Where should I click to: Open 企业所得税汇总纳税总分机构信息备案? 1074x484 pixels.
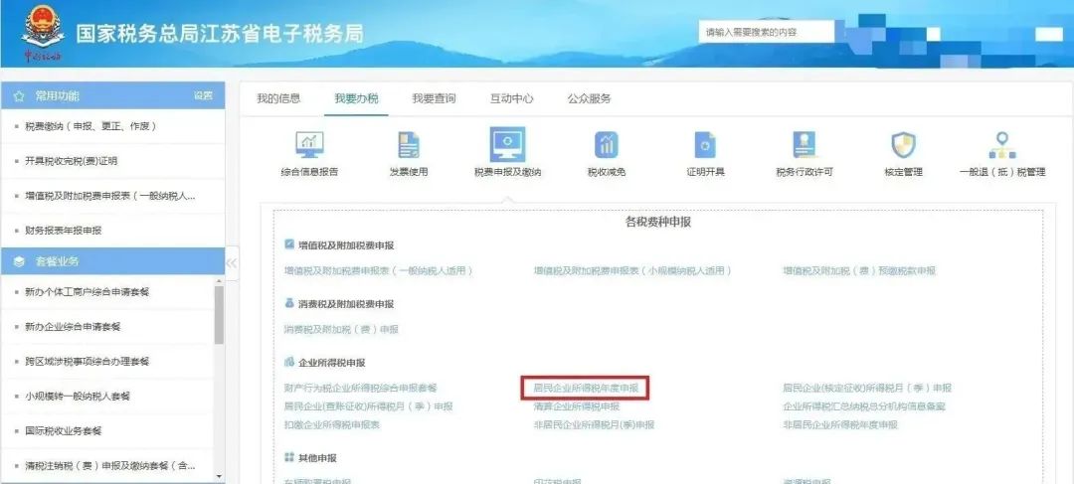click(x=864, y=406)
